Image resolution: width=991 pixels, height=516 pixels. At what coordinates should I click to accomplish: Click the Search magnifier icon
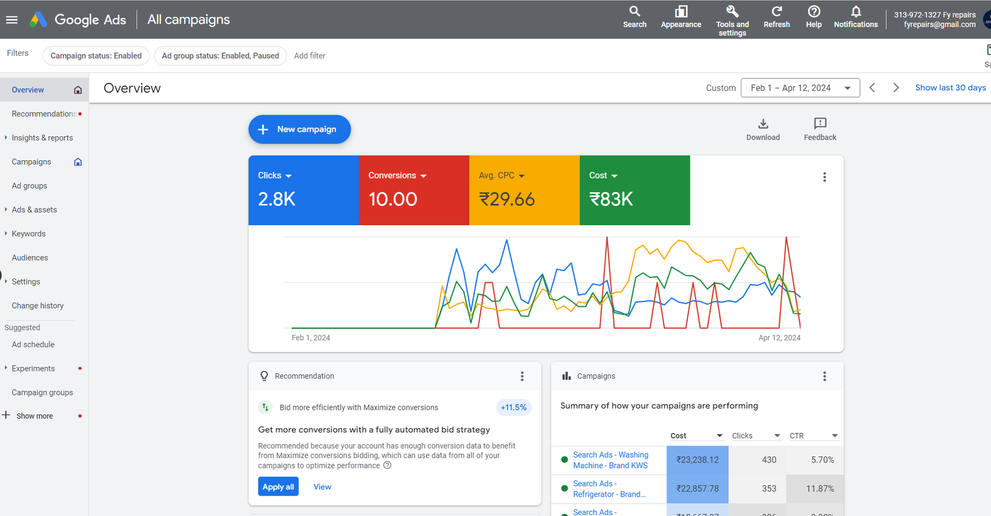[634, 12]
